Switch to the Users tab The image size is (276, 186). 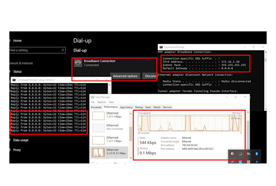[148, 107]
